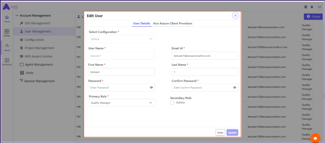This screenshot has height=143, width=325.
Task: Select the User Details tab
Action: coord(141,24)
